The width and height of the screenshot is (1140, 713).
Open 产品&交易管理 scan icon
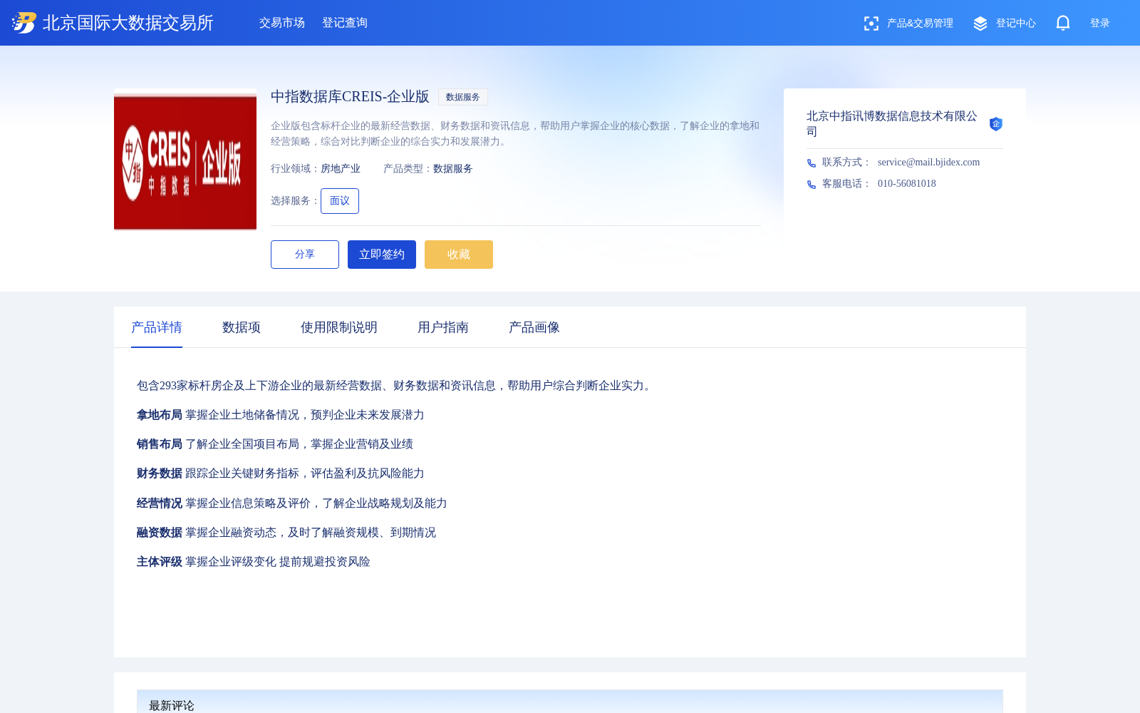(x=871, y=24)
